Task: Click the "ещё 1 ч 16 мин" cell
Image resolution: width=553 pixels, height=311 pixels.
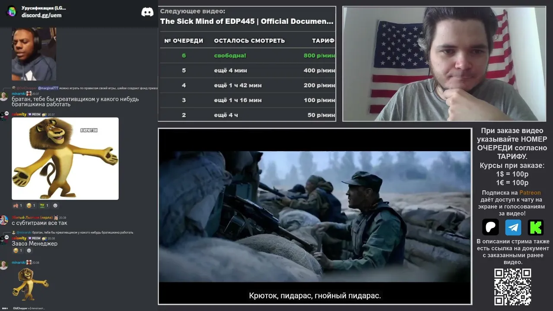Action: pyautogui.click(x=238, y=100)
